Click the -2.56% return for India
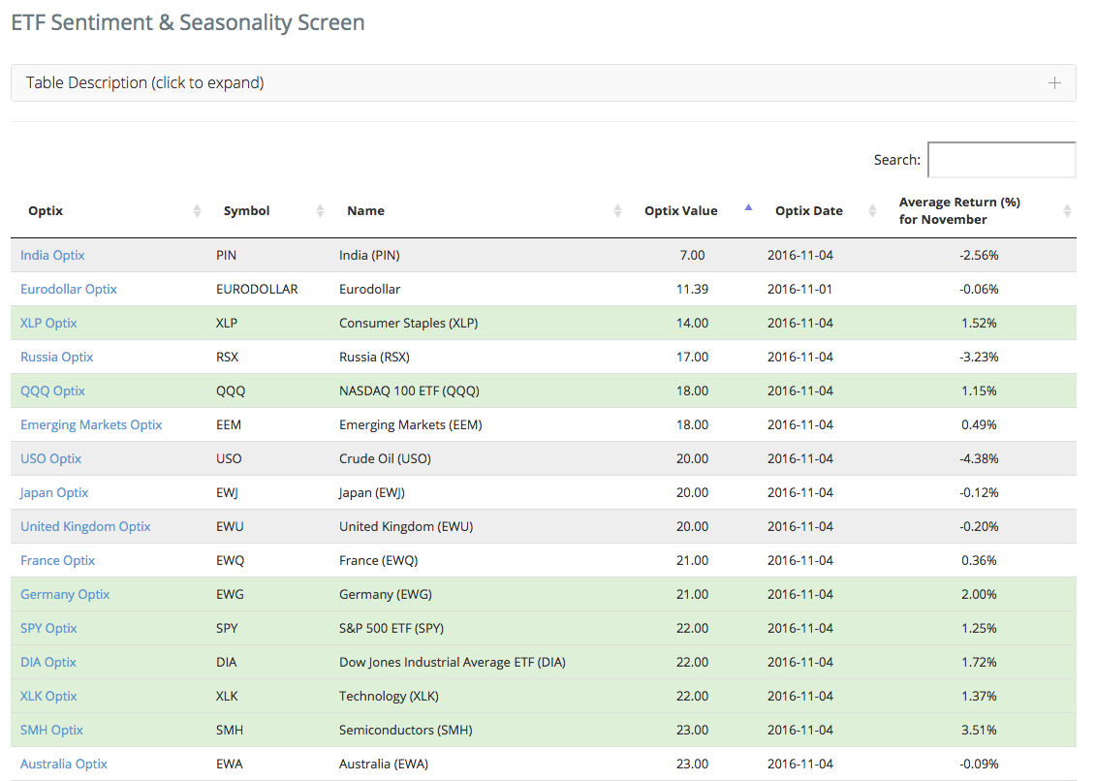Image resolution: width=1096 pixels, height=781 pixels. [979, 255]
